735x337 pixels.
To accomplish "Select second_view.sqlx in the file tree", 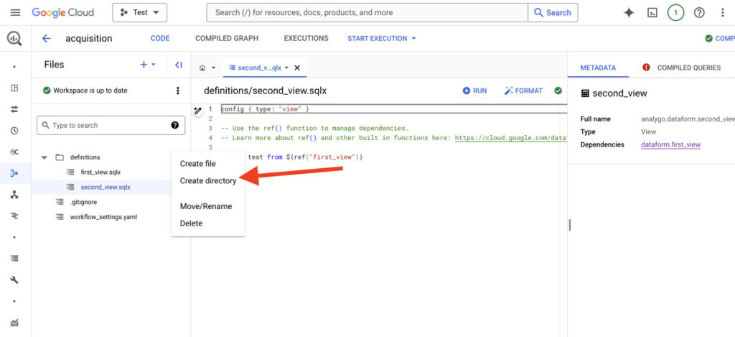I will 106,187.
